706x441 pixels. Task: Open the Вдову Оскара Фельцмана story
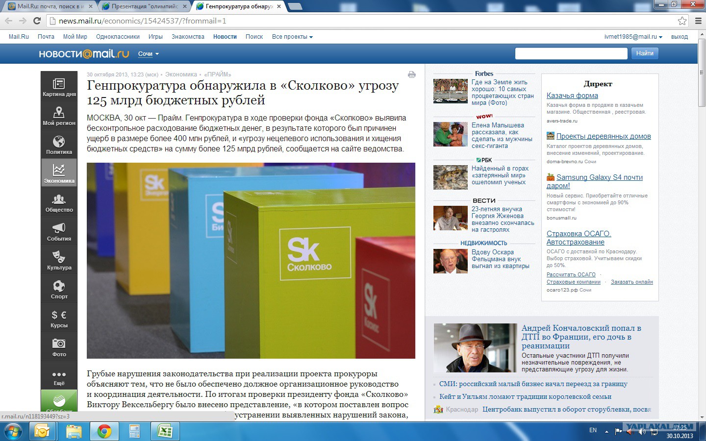(501, 259)
